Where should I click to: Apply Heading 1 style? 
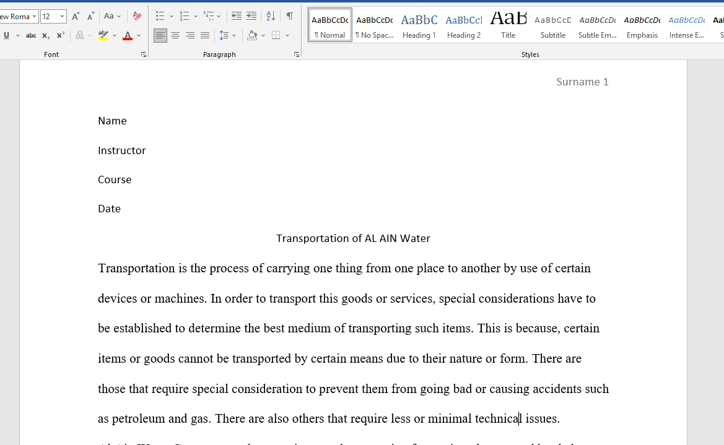(419, 25)
